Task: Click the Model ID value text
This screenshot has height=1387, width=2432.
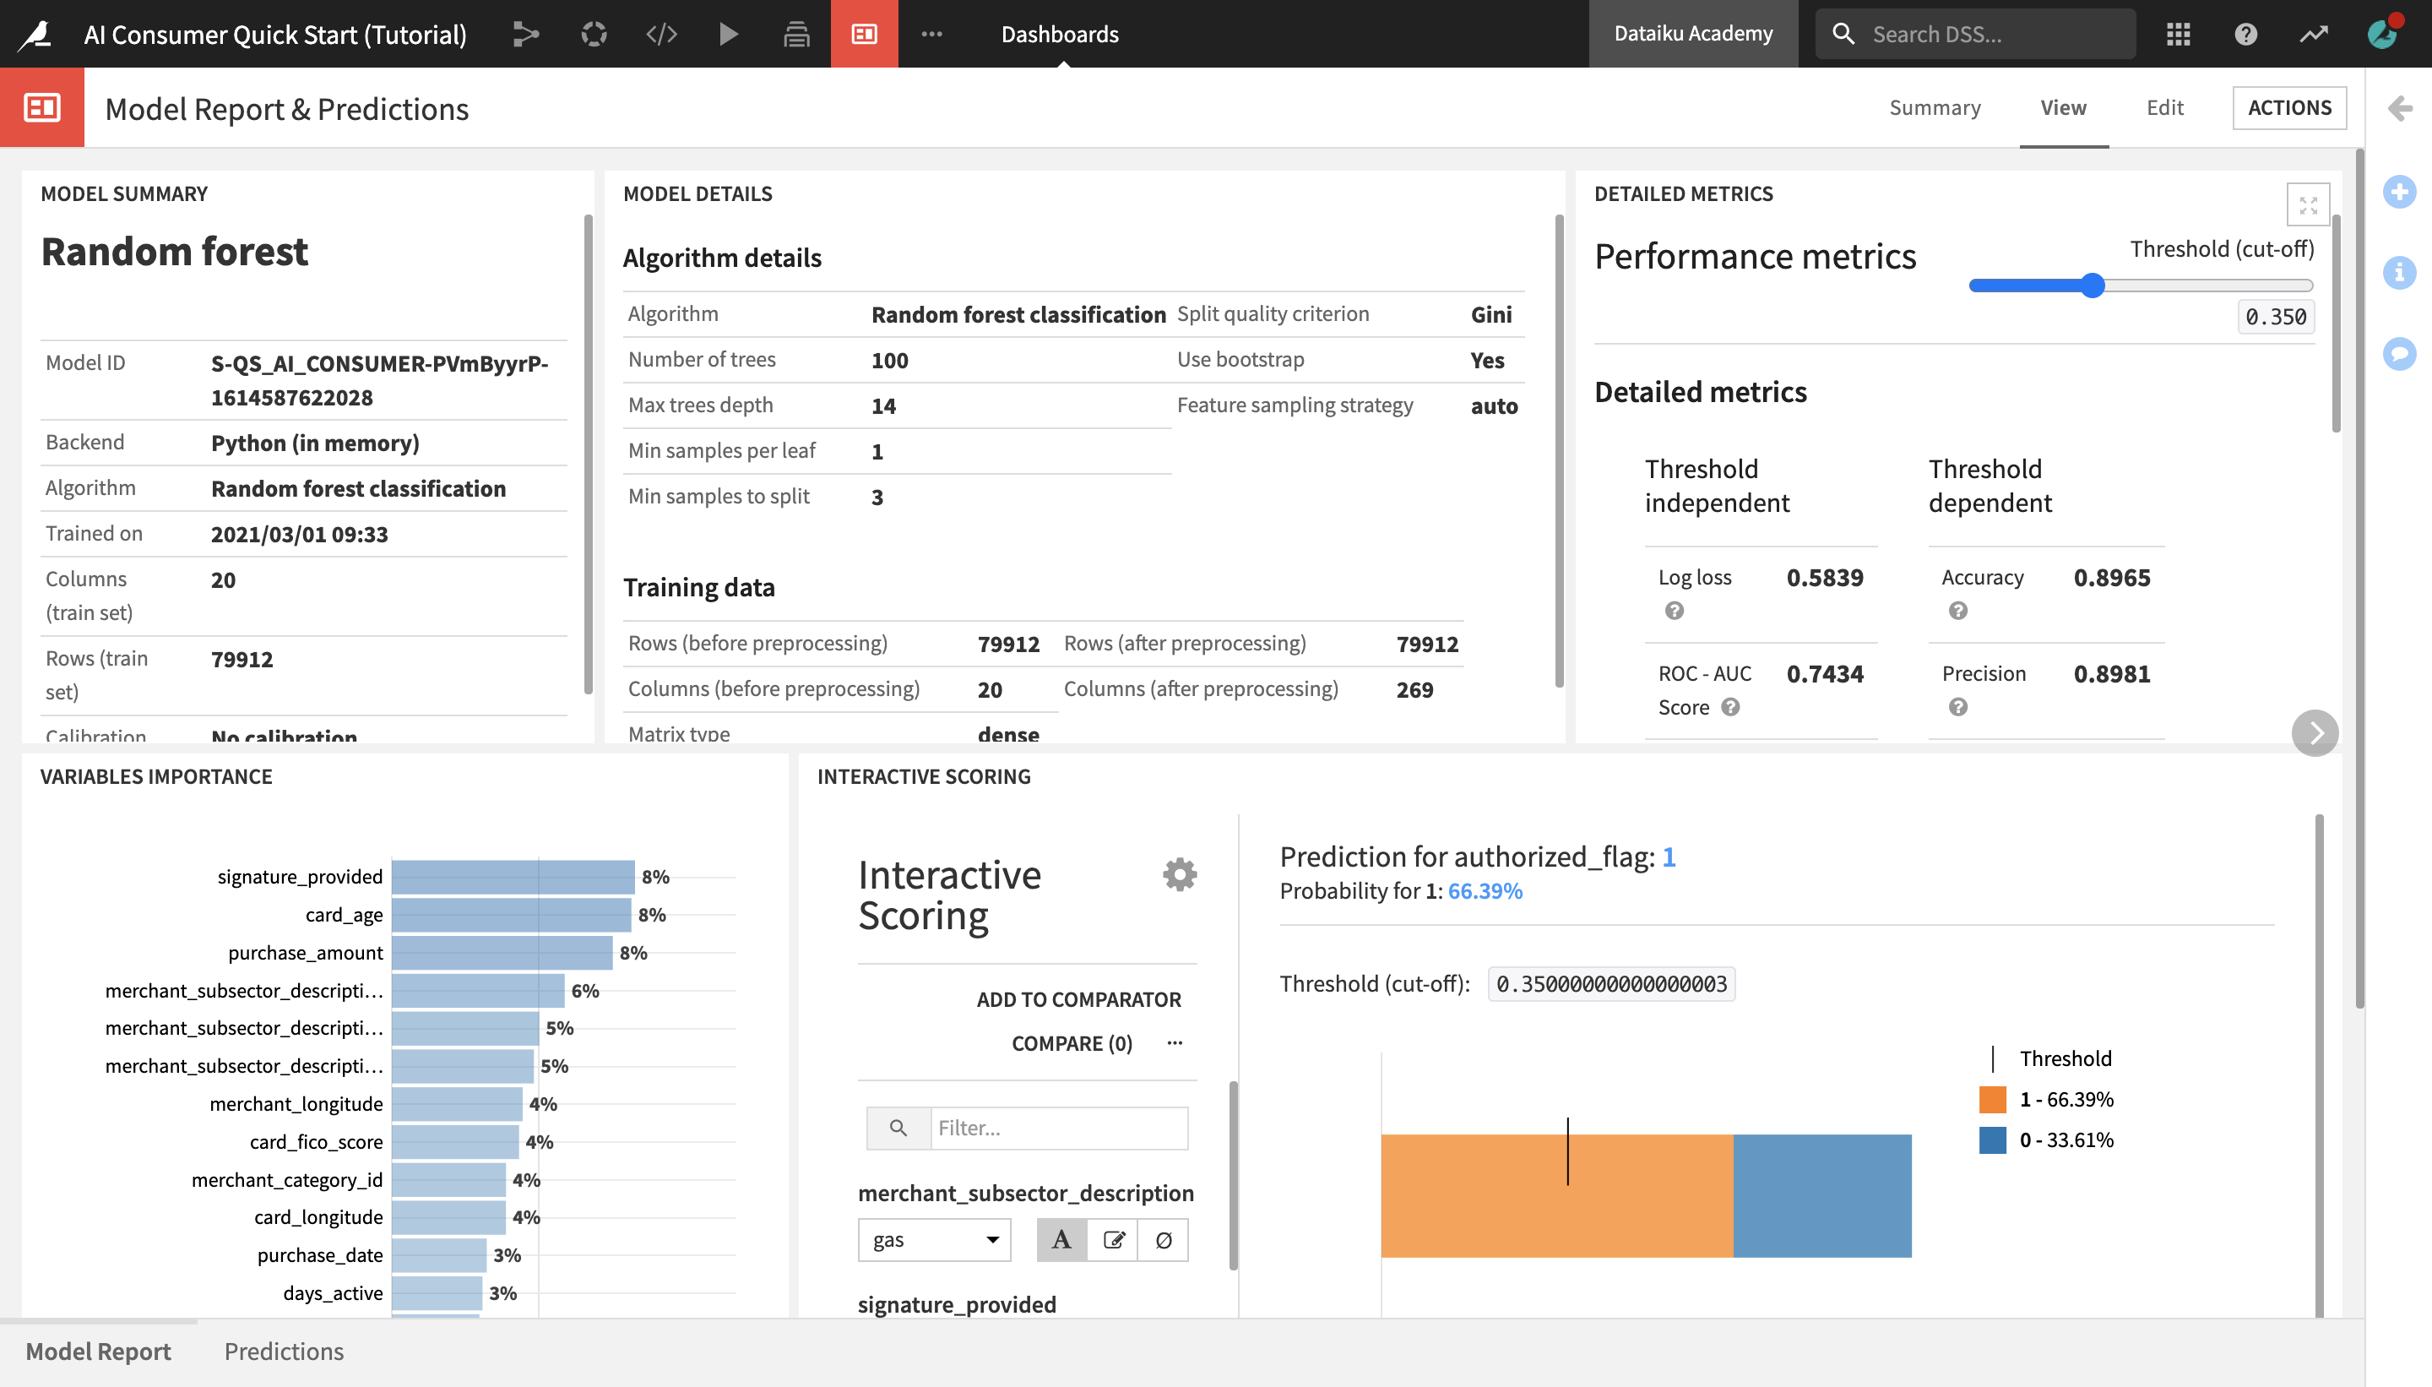Action: (379, 380)
